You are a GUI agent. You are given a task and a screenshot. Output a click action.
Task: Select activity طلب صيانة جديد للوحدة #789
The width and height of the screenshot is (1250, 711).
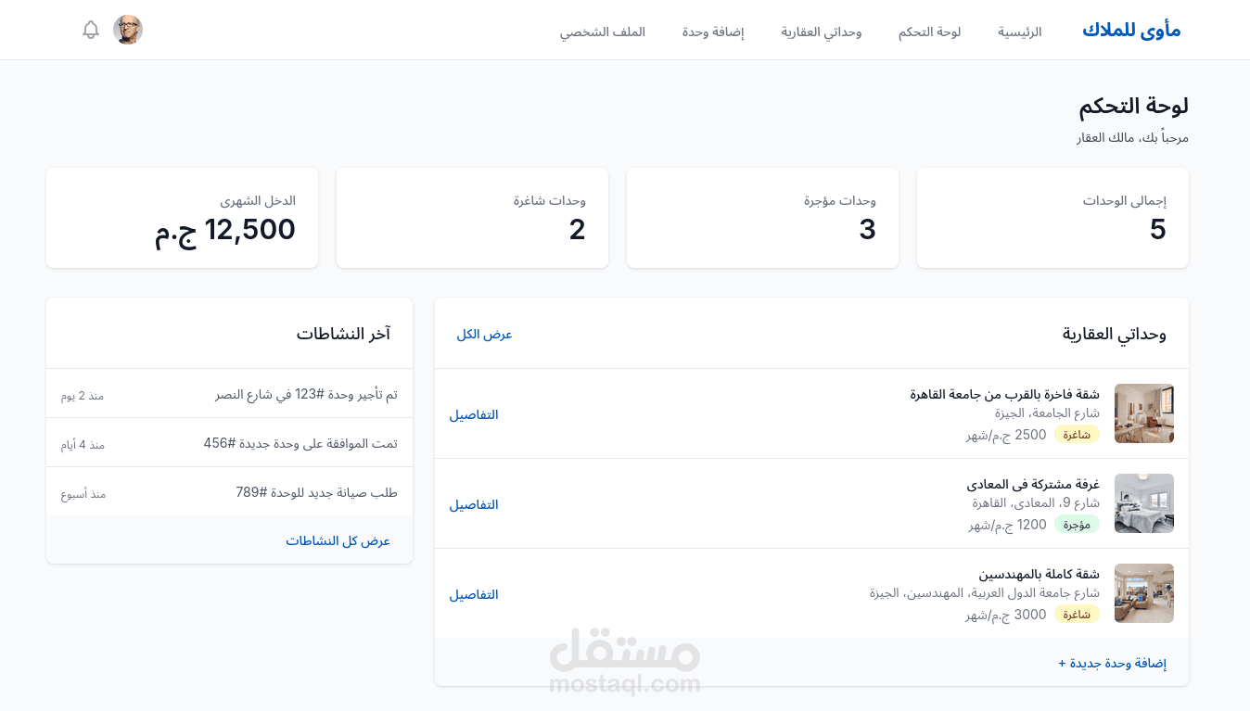[316, 492]
